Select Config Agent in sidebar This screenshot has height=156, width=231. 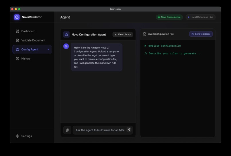click(32, 50)
